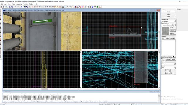Click the Hide Unselected Objects icon
This screenshot has width=188, height=105.
pyautogui.click(x=35, y=7)
